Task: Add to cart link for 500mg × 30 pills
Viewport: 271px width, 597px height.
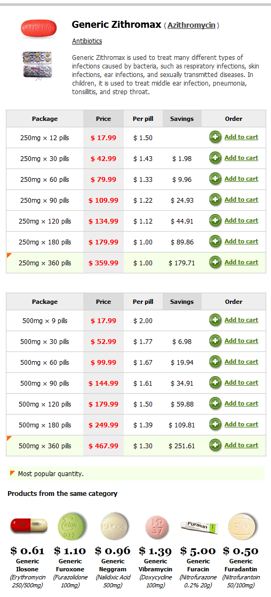Action: click(242, 341)
